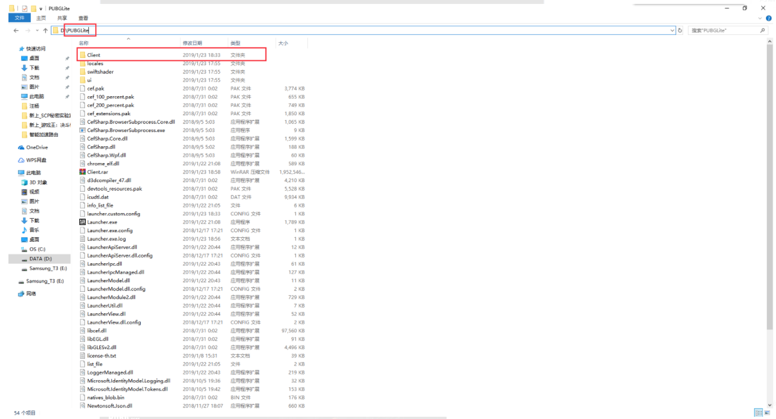Open the OS (C:) drive
776x419 pixels.
coord(37,249)
